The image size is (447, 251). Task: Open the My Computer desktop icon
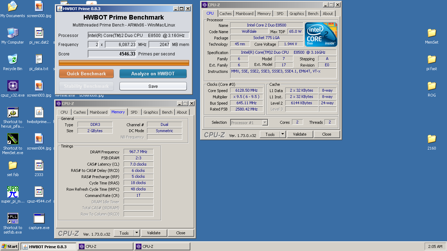click(x=13, y=33)
